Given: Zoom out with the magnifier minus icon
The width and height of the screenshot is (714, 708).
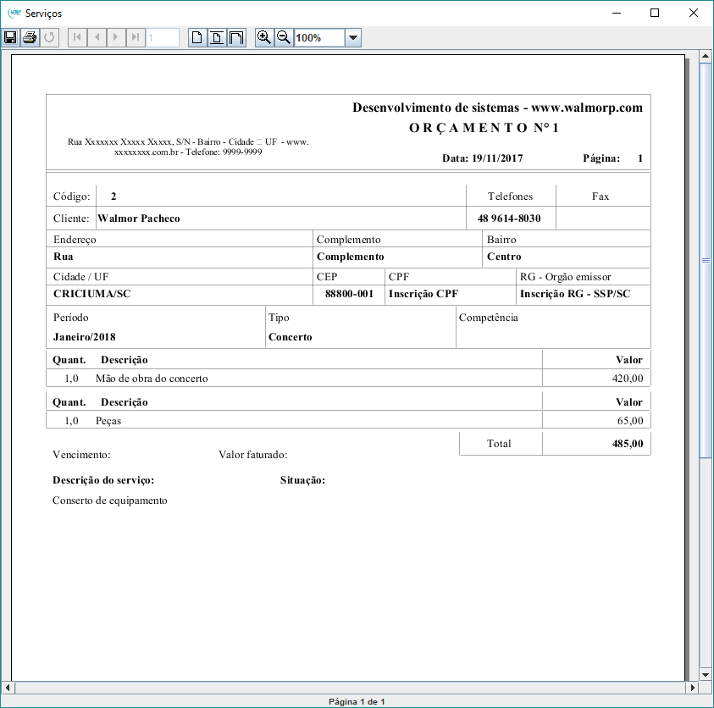Looking at the screenshot, I should [284, 37].
